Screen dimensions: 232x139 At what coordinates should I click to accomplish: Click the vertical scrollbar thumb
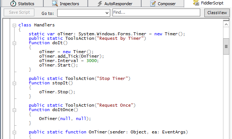pyautogui.click(x=226, y=46)
